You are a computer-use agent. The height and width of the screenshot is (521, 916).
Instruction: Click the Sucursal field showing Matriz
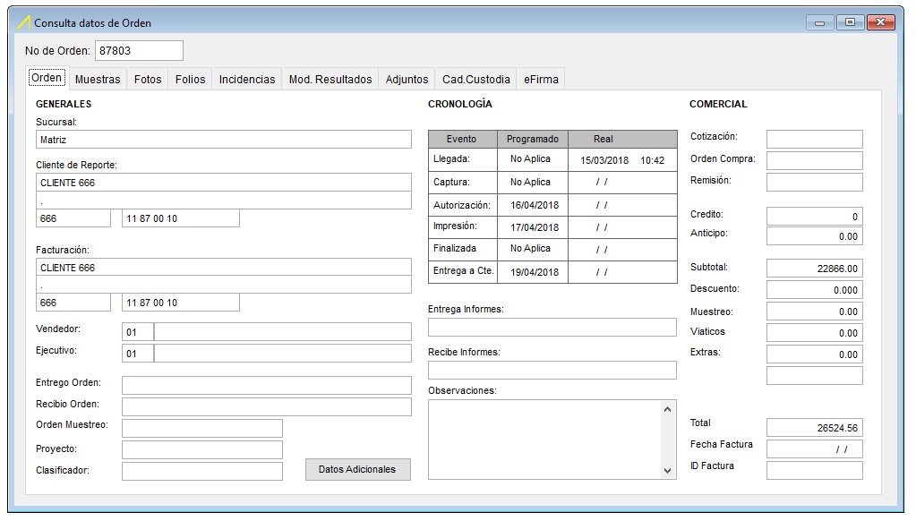click(224, 140)
